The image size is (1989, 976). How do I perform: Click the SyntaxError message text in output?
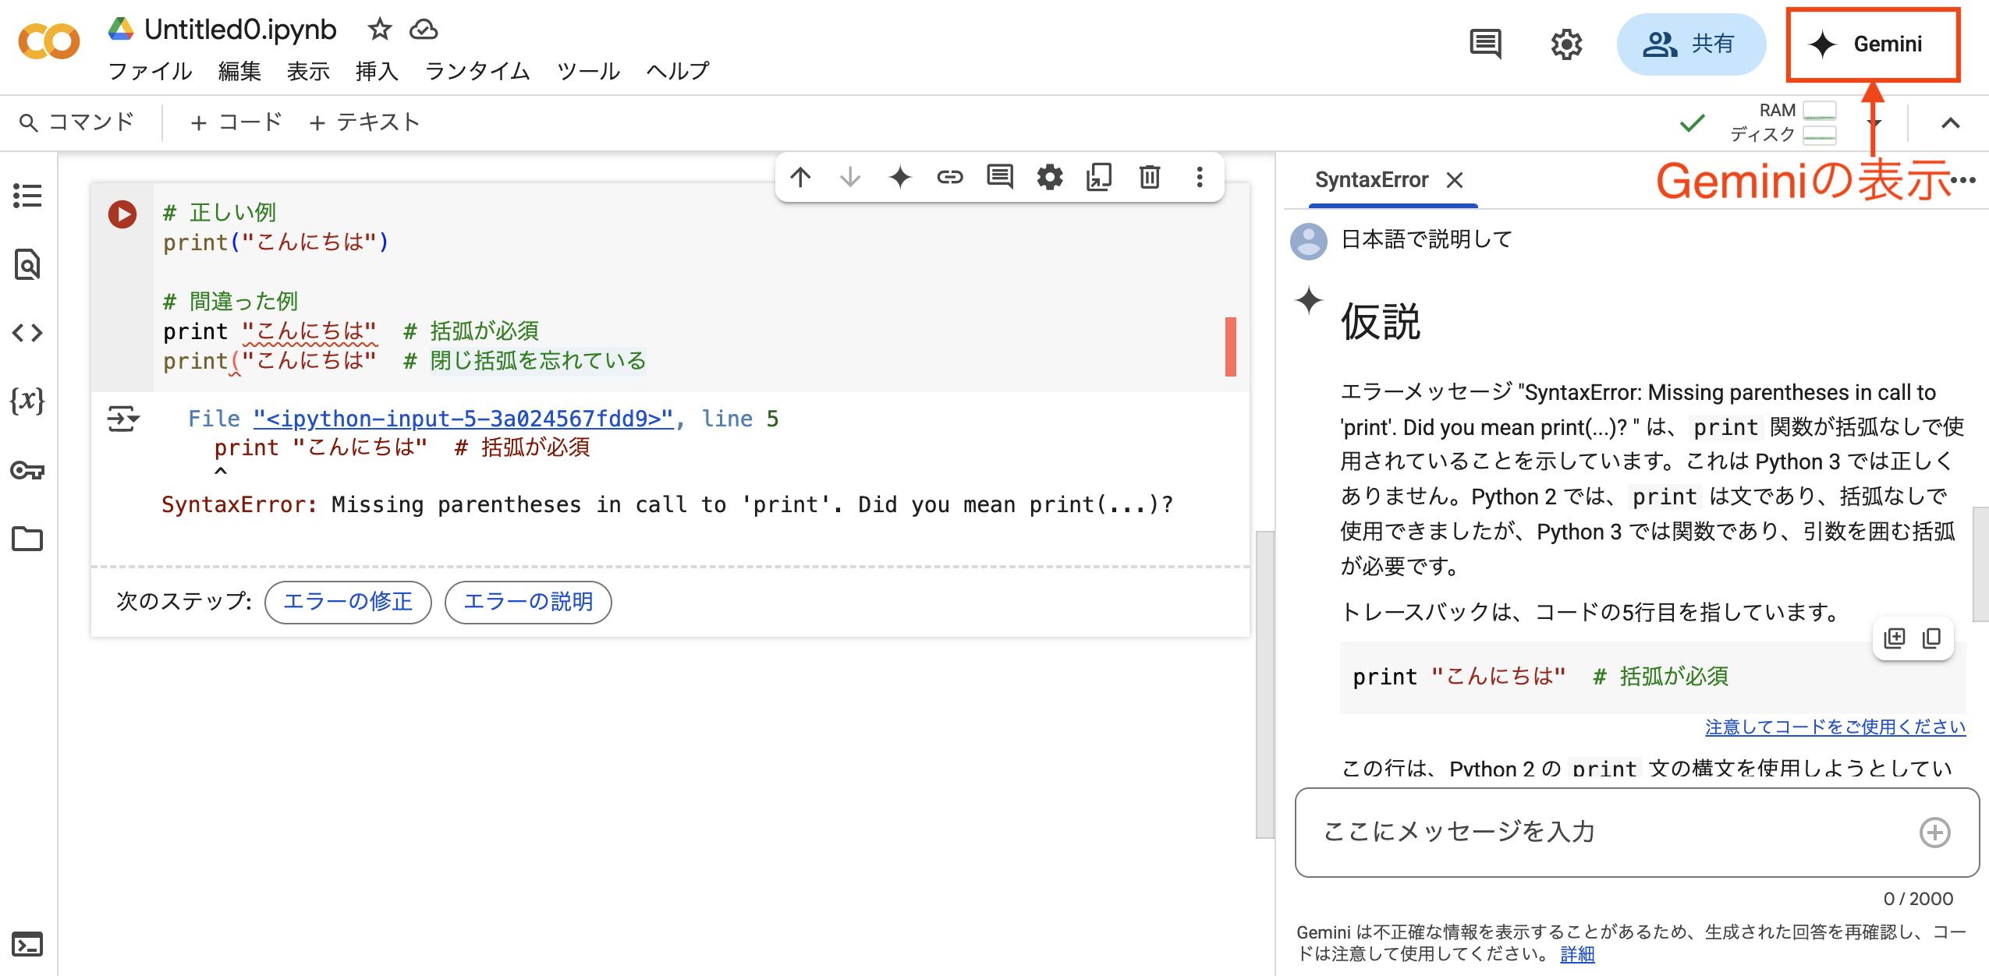pyautogui.click(x=668, y=505)
